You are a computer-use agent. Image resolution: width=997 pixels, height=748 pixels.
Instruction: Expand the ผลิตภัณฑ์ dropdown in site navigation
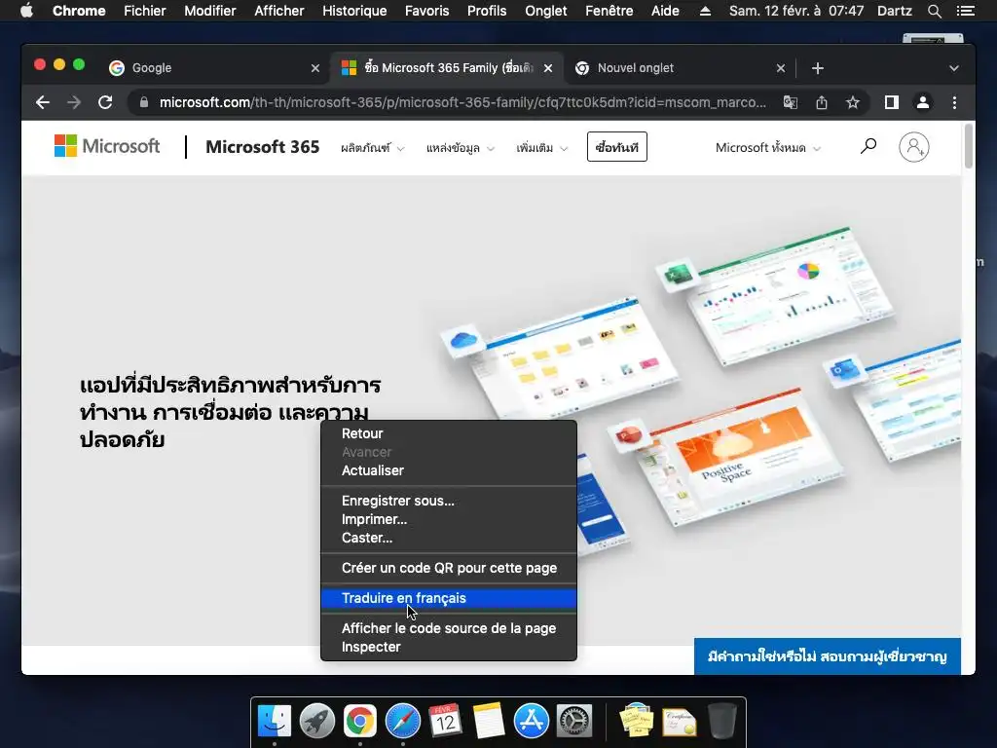tap(373, 148)
